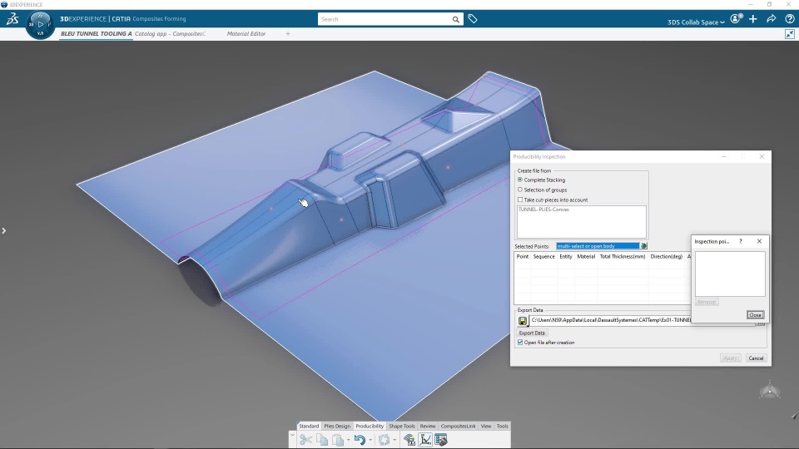799x449 pixels.
Task: Close the Producibility Inspection dialog
Action: (x=762, y=157)
